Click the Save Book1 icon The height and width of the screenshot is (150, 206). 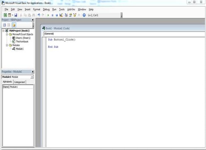tap(16, 15)
